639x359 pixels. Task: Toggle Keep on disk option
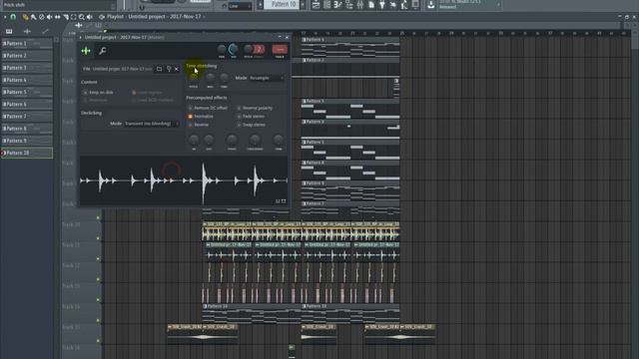pyautogui.click(x=98, y=93)
